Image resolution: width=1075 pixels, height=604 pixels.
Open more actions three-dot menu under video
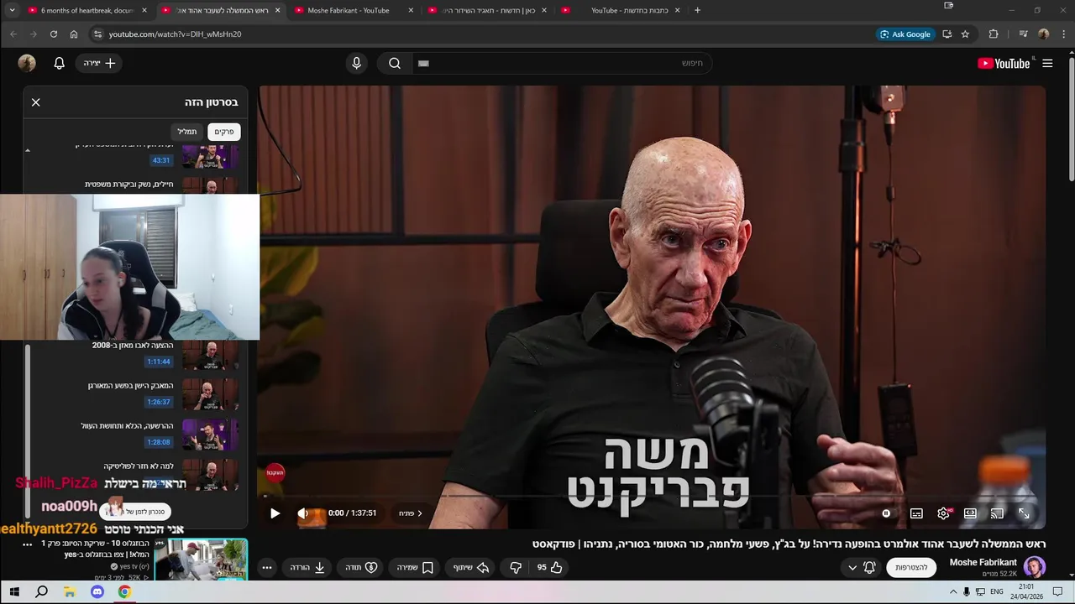(267, 567)
